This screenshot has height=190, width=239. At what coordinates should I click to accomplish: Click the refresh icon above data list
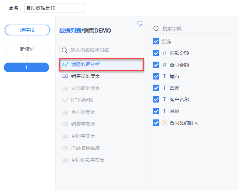point(139,23)
